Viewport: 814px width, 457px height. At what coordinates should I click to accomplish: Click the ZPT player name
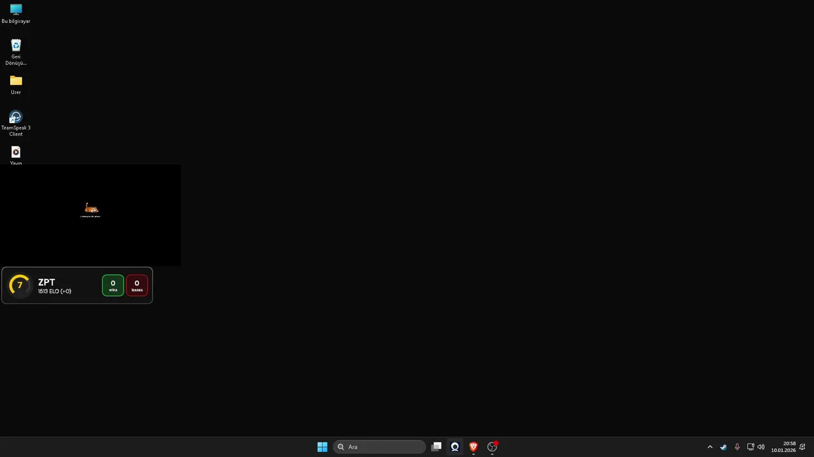pos(46,282)
